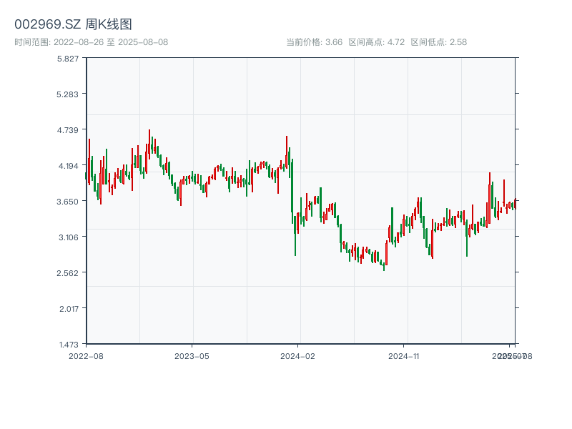Screen dimensions: 572x429
Task: Click the 区间低点 2.58 label
Action: (x=438, y=42)
